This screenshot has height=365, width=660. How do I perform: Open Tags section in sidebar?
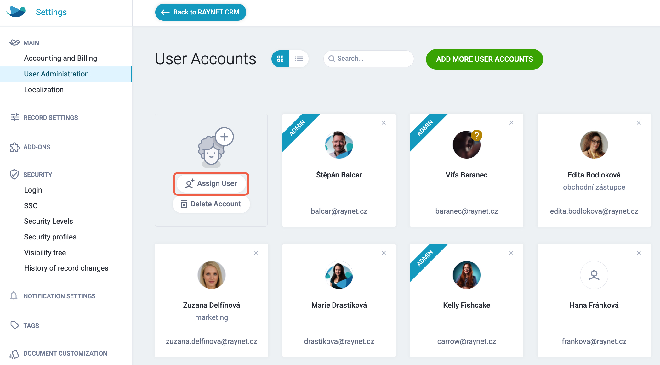pos(31,326)
